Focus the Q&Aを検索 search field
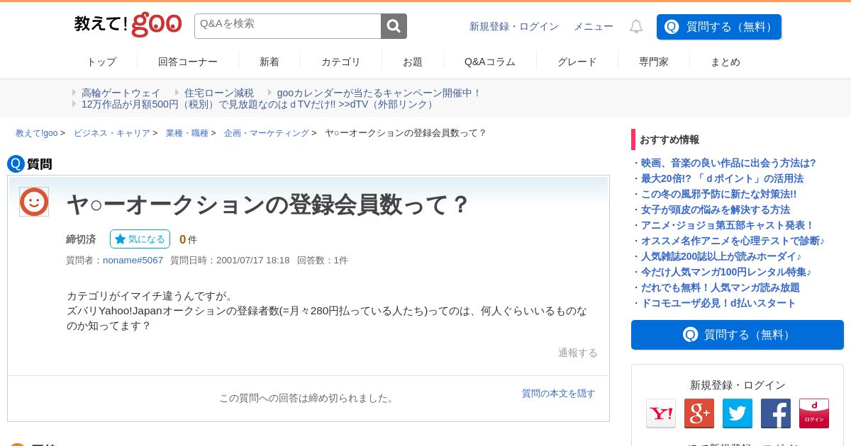The height and width of the screenshot is (446, 851). (287, 26)
